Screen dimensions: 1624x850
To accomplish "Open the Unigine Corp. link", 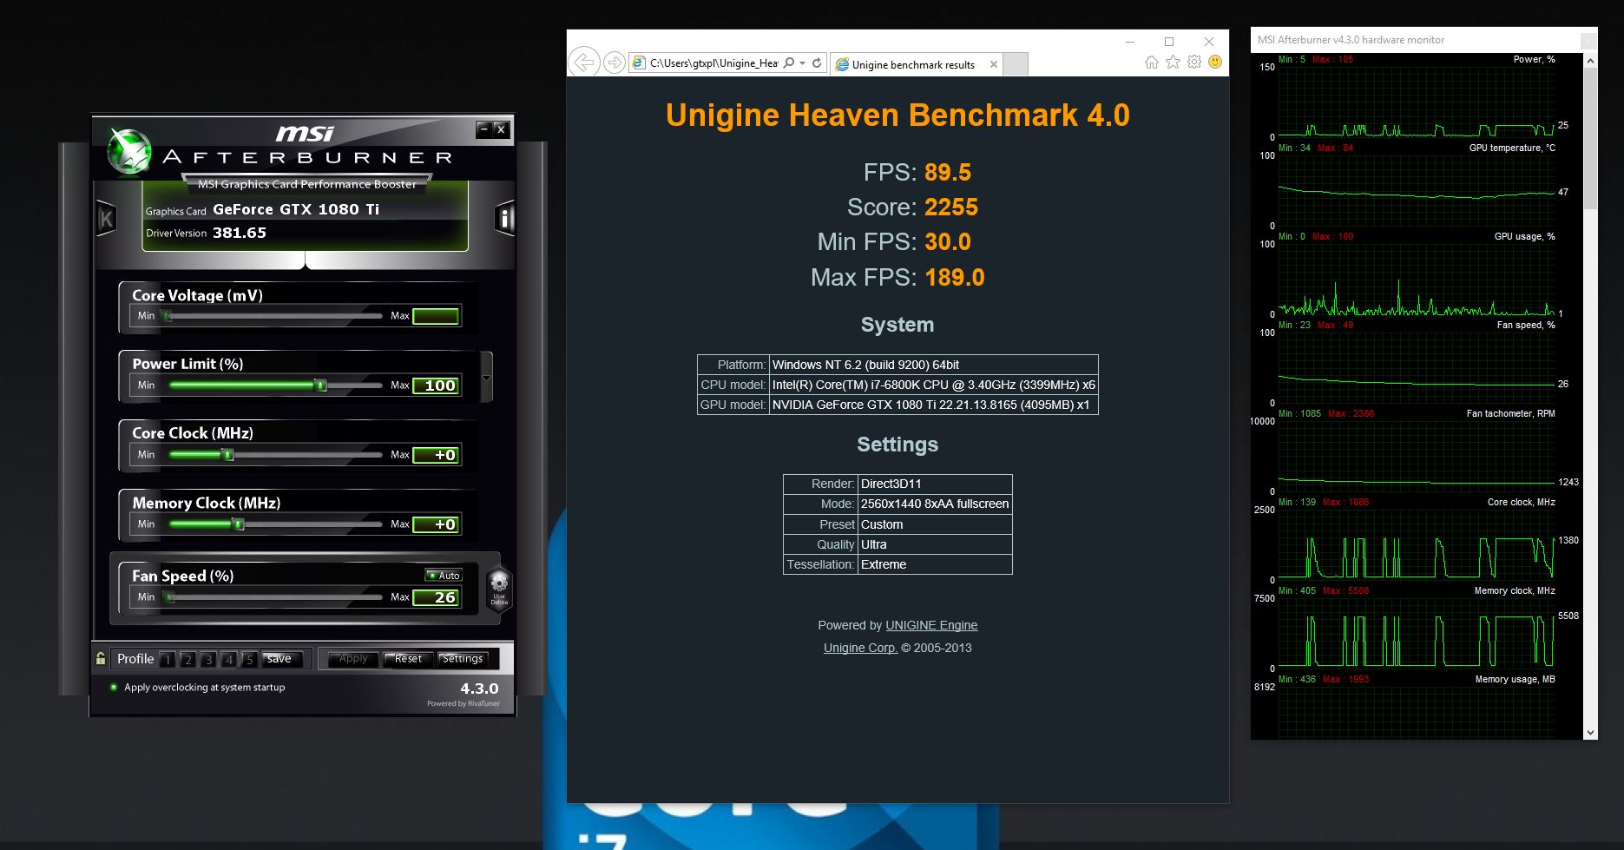I will pos(860,648).
